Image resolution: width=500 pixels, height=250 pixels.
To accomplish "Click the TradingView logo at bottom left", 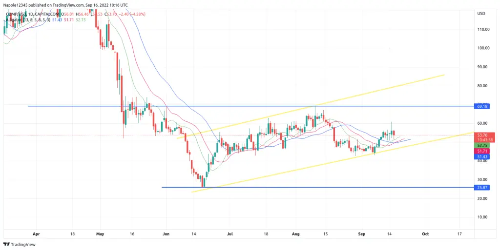I will 20,244.
